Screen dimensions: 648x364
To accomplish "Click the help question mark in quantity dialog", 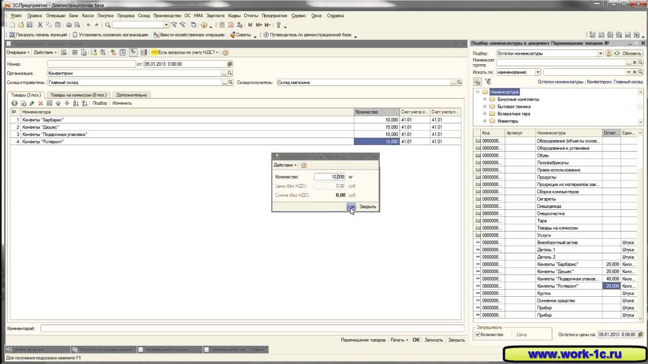I will [x=304, y=165].
